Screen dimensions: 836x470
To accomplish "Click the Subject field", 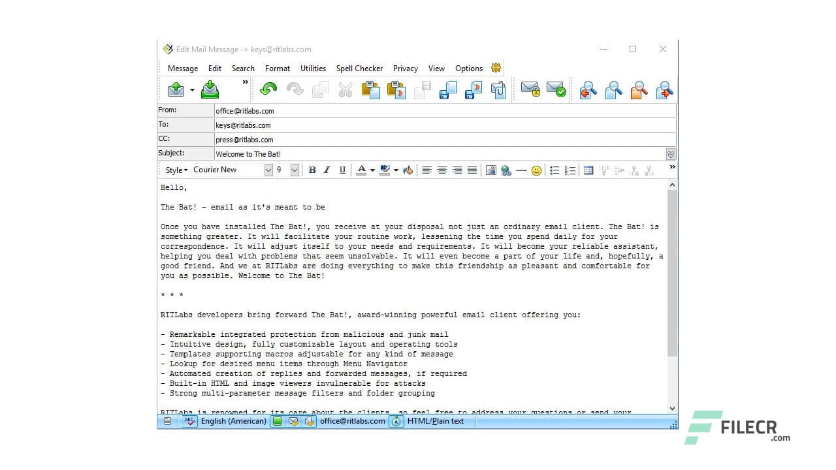I will point(440,154).
